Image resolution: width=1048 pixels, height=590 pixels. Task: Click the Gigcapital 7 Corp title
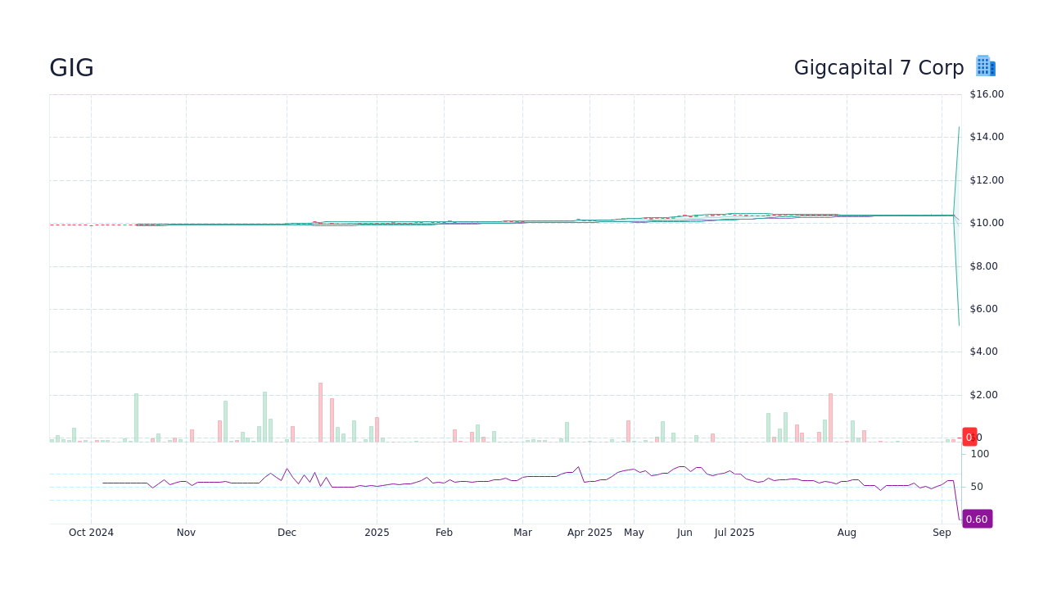point(879,68)
